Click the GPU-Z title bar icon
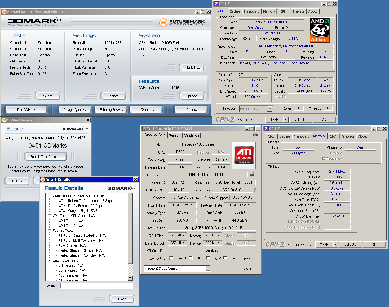 (x=144, y=129)
